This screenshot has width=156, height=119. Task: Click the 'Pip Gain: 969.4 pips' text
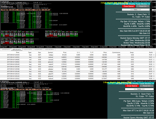(132, 101)
